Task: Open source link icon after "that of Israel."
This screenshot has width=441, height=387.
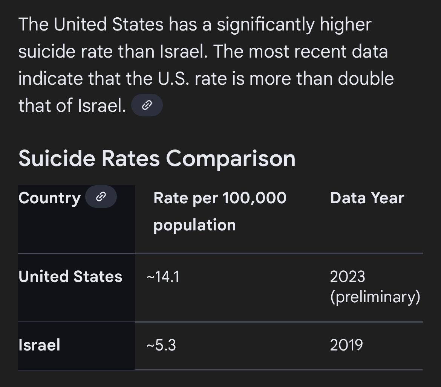Action: click(147, 105)
